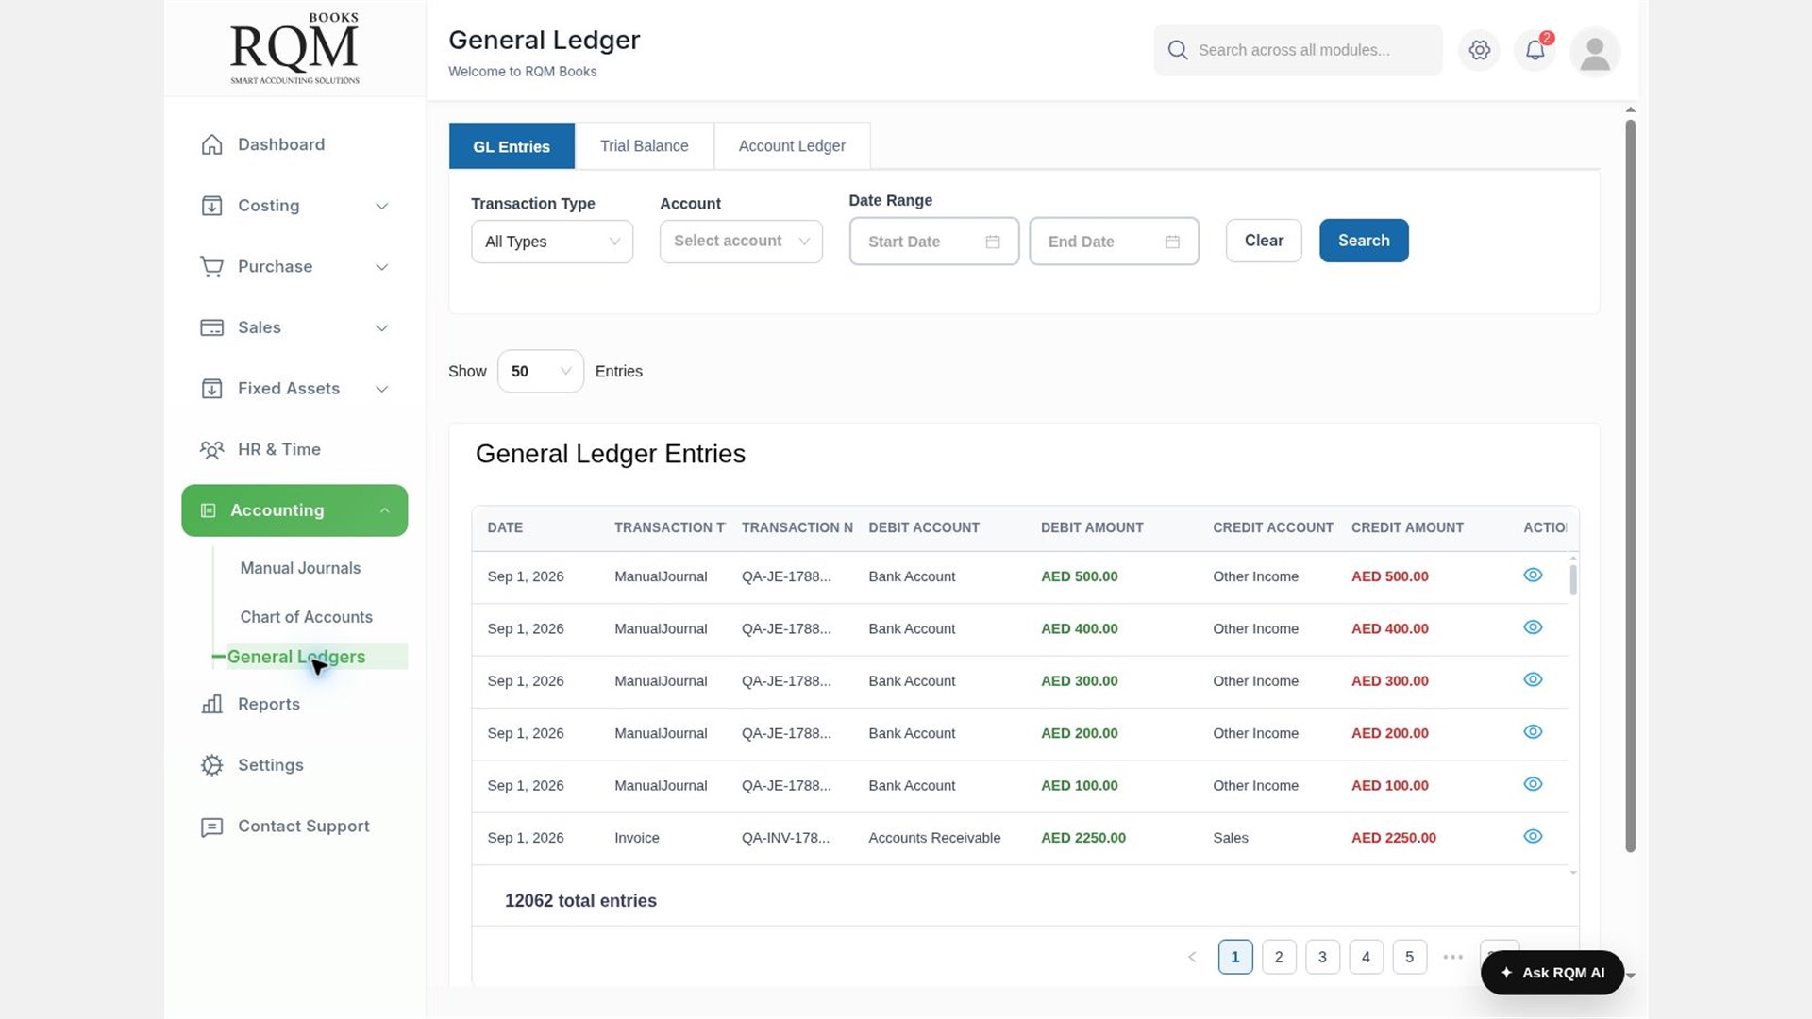Click the Reports bar chart icon
This screenshot has height=1019, width=1812.
coord(211,704)
